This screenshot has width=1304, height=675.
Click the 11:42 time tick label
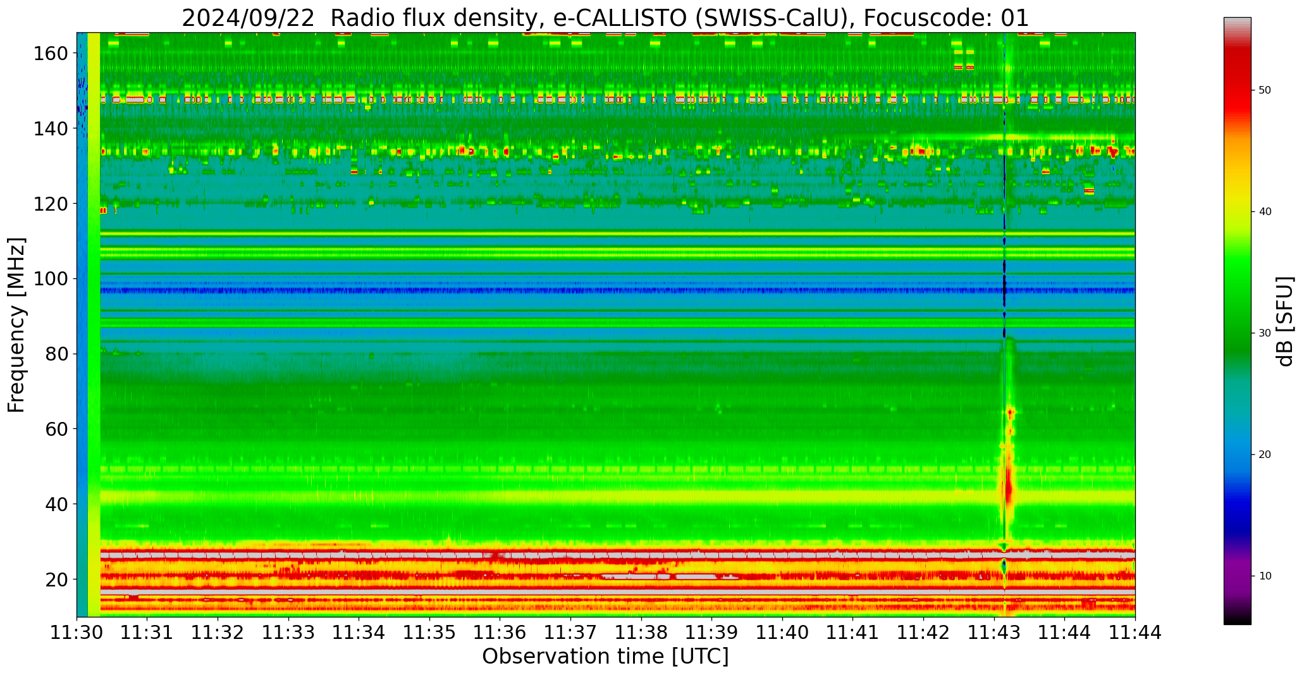click(923, 632)
